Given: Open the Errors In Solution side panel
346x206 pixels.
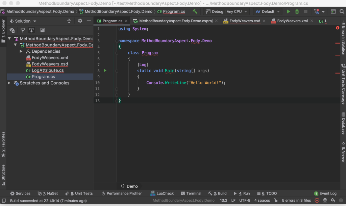Looking at the screenshot, I should pyautogui.click(x=343, y=38).
